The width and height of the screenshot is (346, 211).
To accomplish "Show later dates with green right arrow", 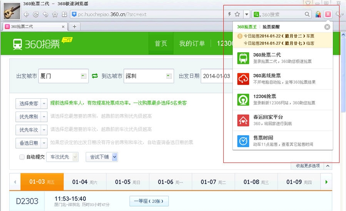I will 326,182.
